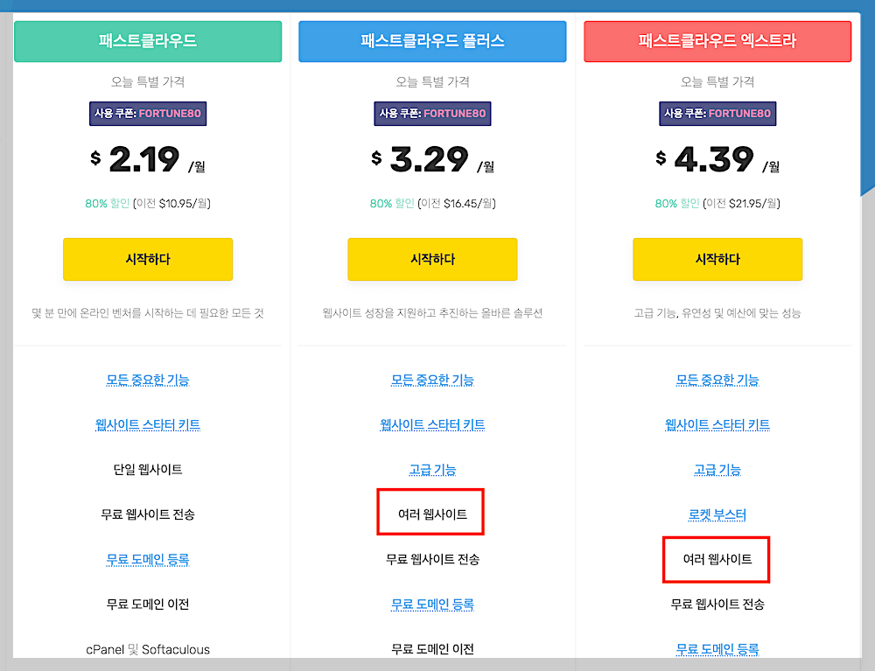
Task: Open 웹사이트 스타터 키트 link in first column
Action: [x=147, y=424]
